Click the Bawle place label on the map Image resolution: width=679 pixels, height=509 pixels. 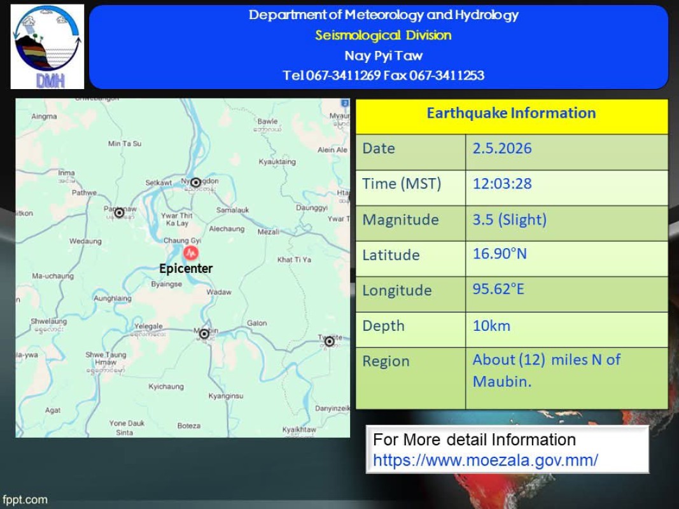pyautogui.click(x=267, y=121)
